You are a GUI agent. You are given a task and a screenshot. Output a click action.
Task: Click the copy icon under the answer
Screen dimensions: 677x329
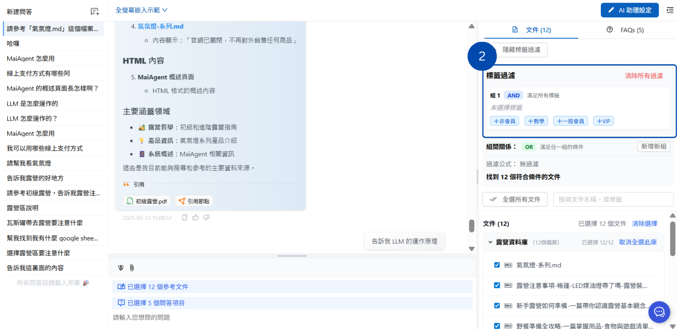pos(184,218)
